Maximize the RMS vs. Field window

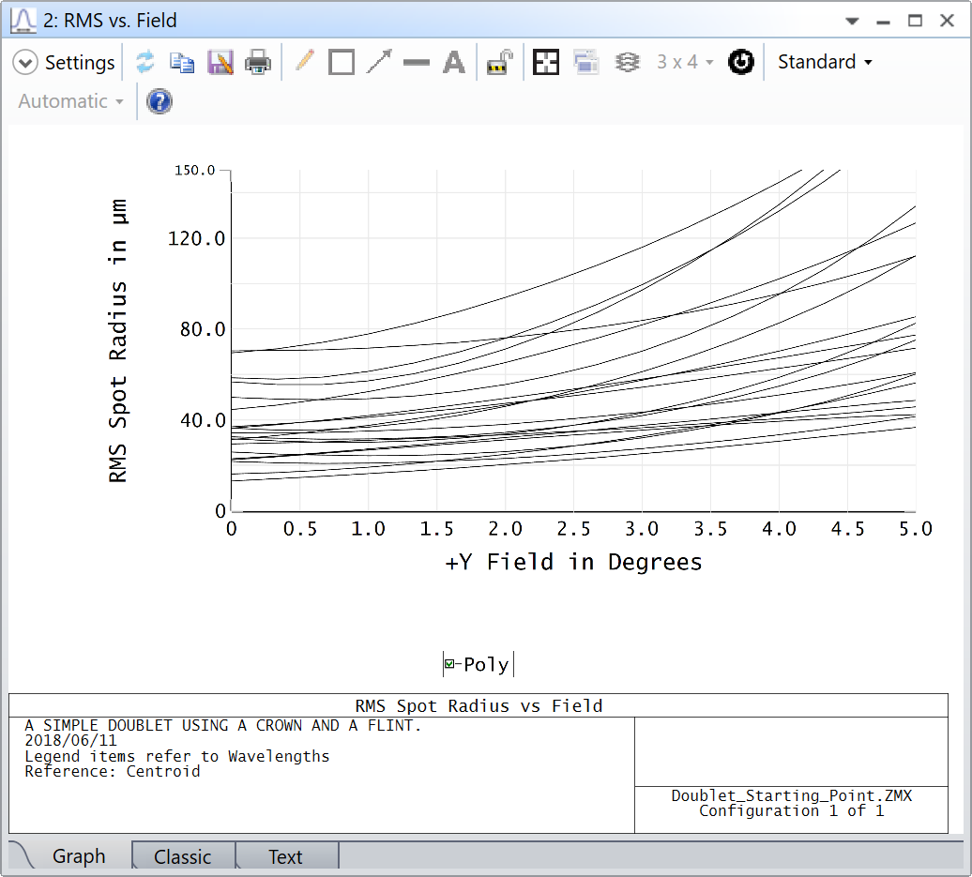pos(915,21)
